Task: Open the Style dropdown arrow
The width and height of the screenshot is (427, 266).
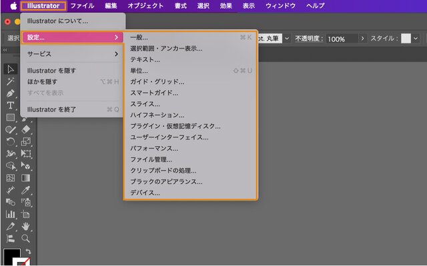Action: (x=416, y=39)
